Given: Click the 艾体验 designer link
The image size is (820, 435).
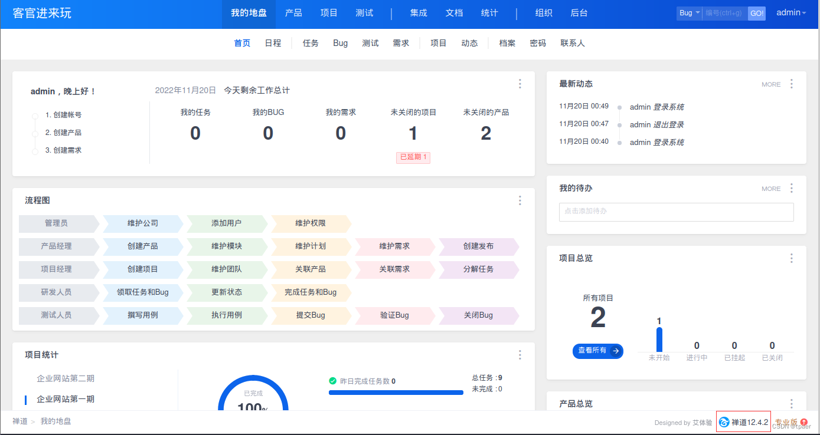Looking at the screenshot, I should (702, 423).
